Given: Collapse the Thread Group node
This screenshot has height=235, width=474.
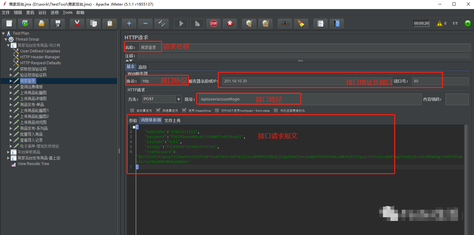Looking at the screenshot, I should 6,39.
